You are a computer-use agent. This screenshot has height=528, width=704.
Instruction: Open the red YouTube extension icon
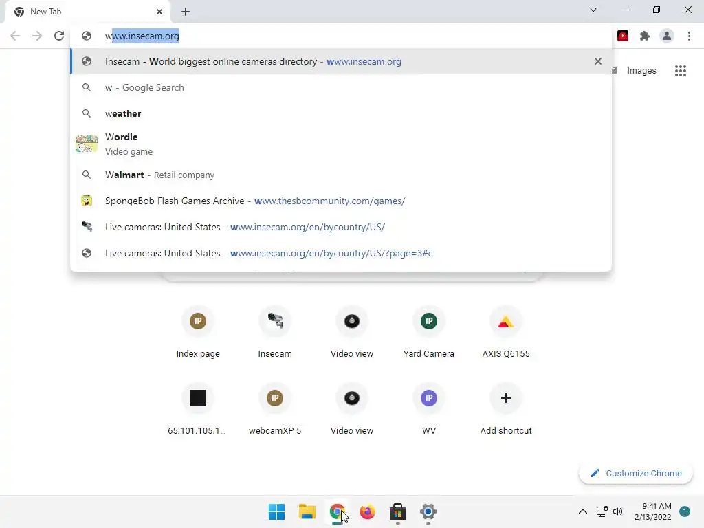[623, 36]
